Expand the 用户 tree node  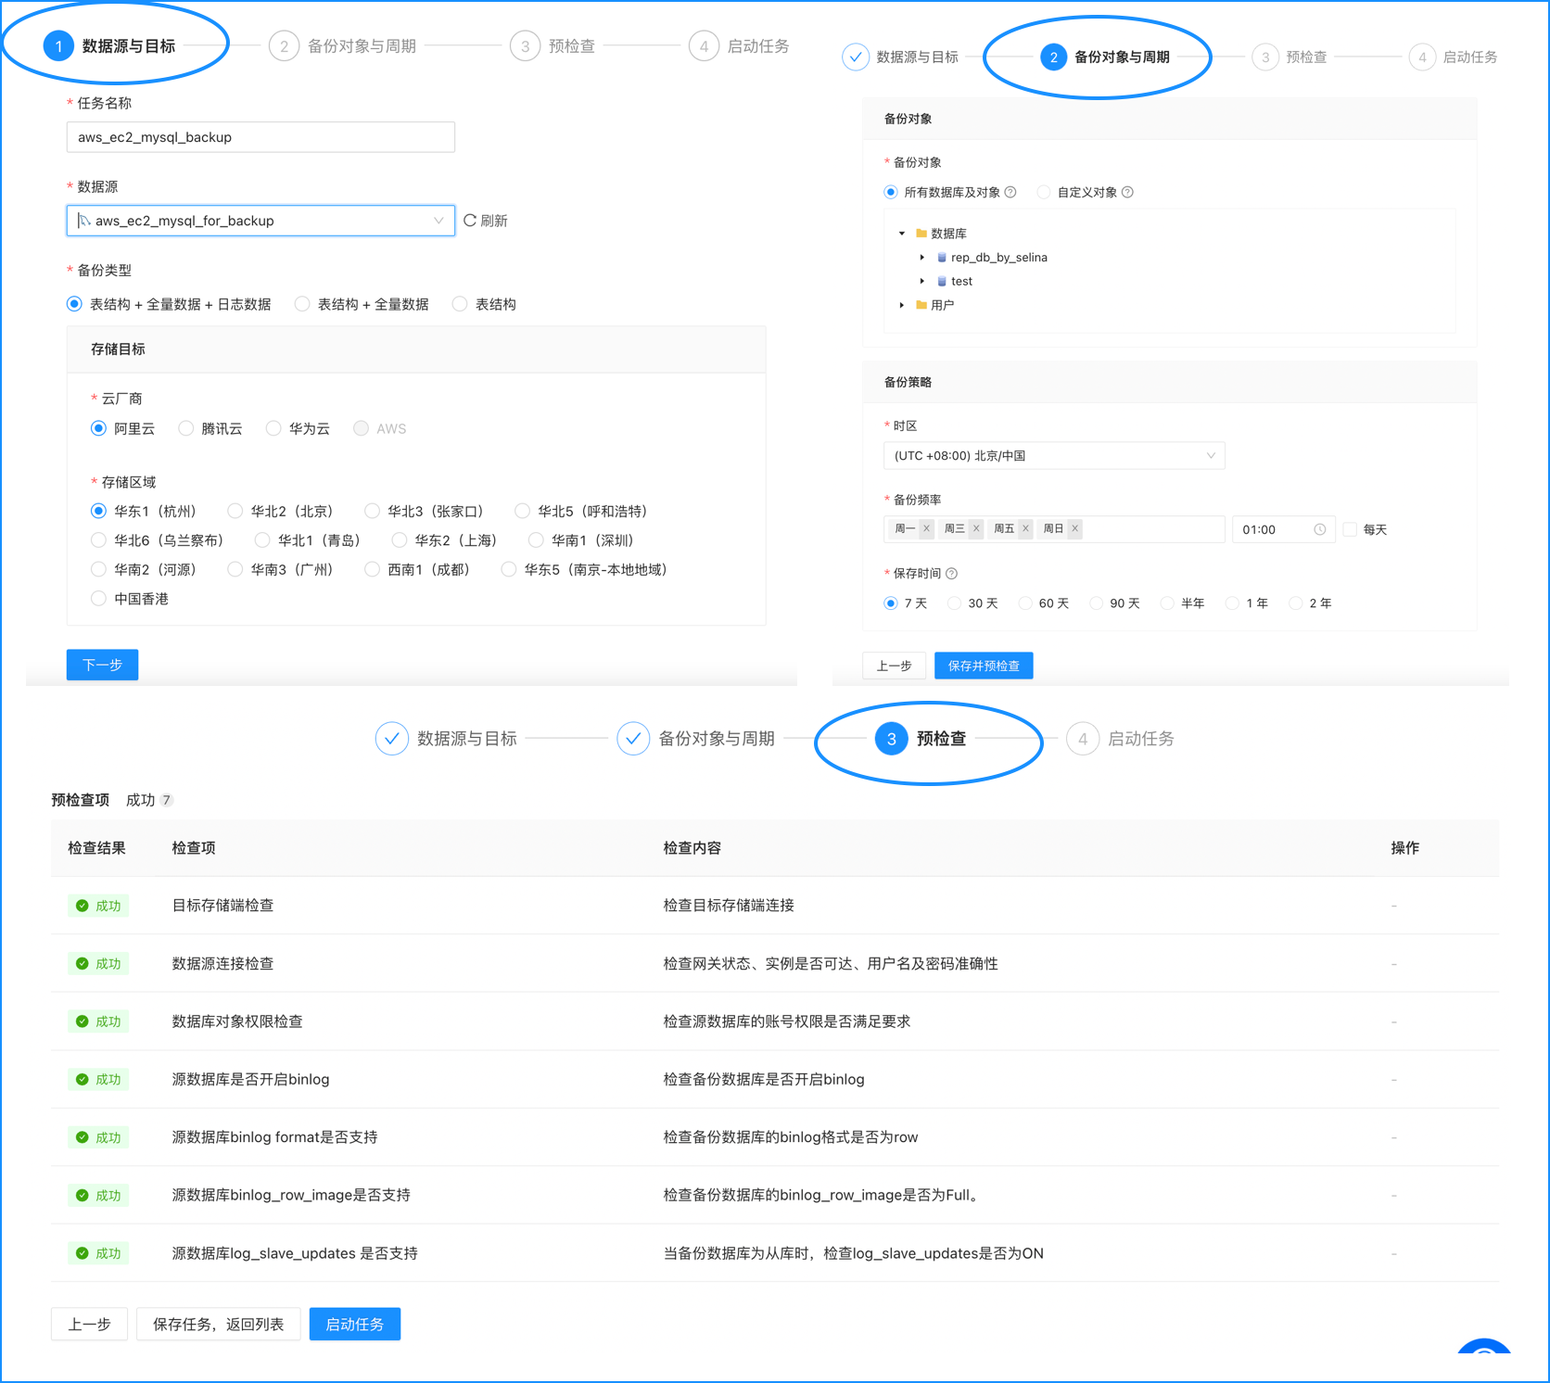902,305
